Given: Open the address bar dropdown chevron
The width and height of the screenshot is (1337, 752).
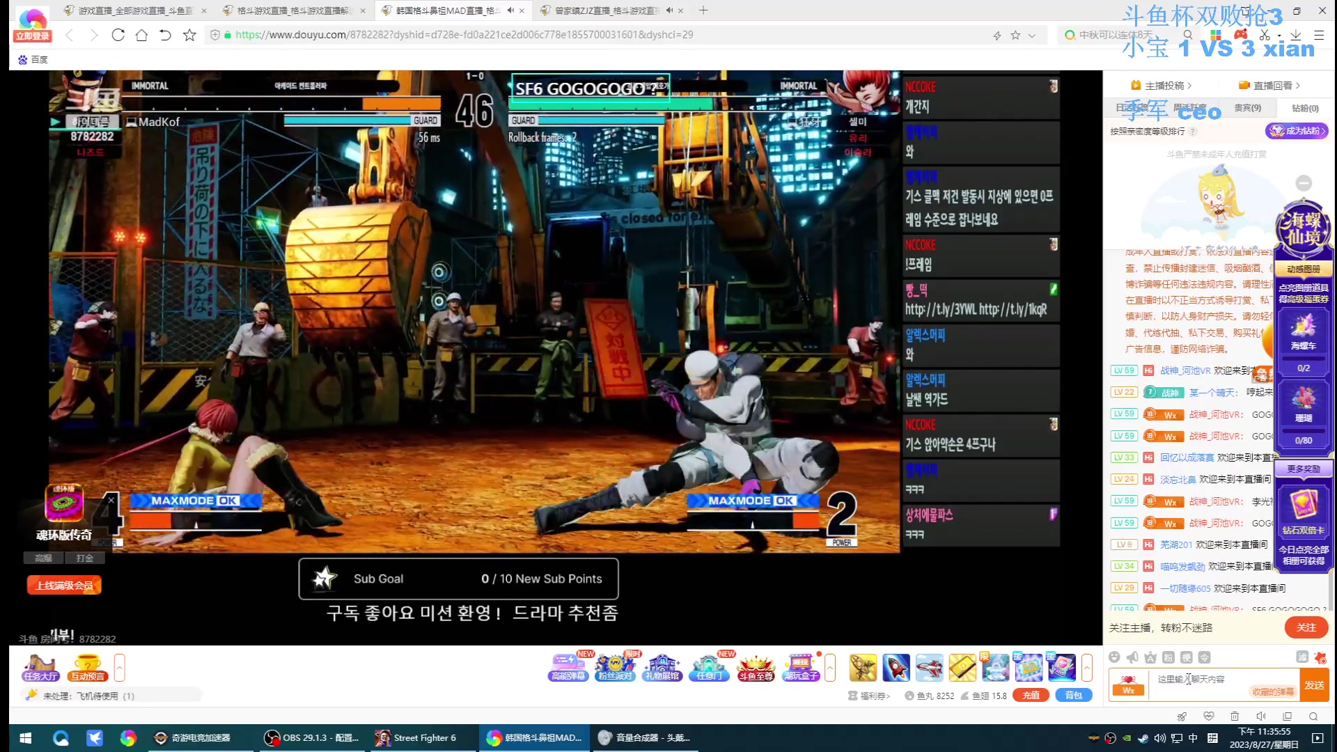Looking at the screenshot, I should pos(1032,36).
